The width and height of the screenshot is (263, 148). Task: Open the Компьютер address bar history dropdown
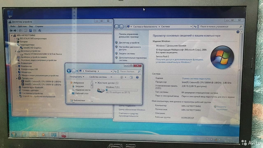(111, 71)
